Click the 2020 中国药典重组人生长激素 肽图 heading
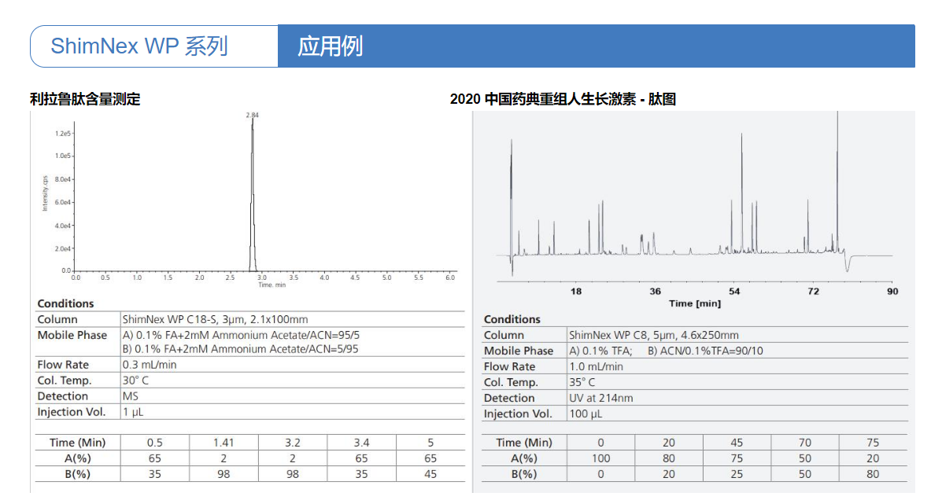The height and width of the screenshot is (500, 931). [563, 99]
